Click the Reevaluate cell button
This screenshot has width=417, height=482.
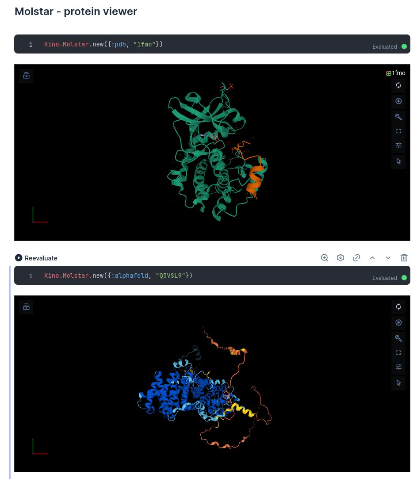(36, 258)
